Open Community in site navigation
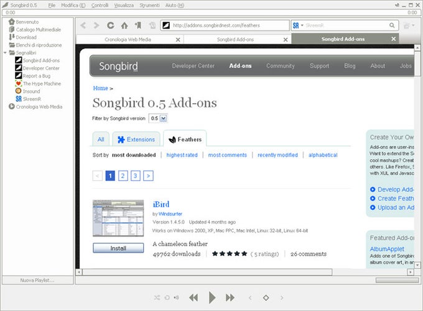The image size is (423, 311). tap(281, 66)
